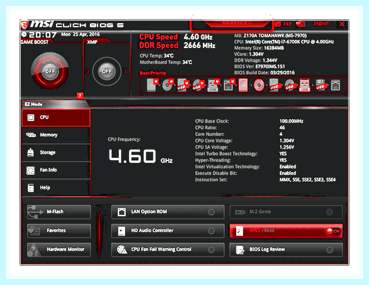Enable BIOS Log Review
This screenshot has height=285, width=369.
point(286,249)
